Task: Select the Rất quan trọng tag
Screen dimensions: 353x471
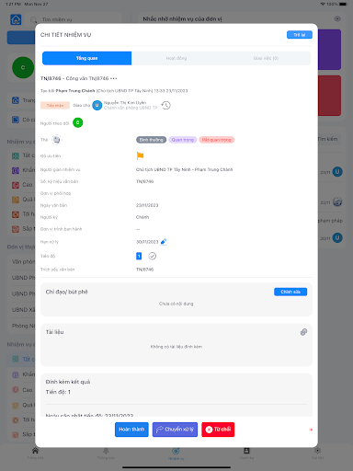Action: (217, 140)
